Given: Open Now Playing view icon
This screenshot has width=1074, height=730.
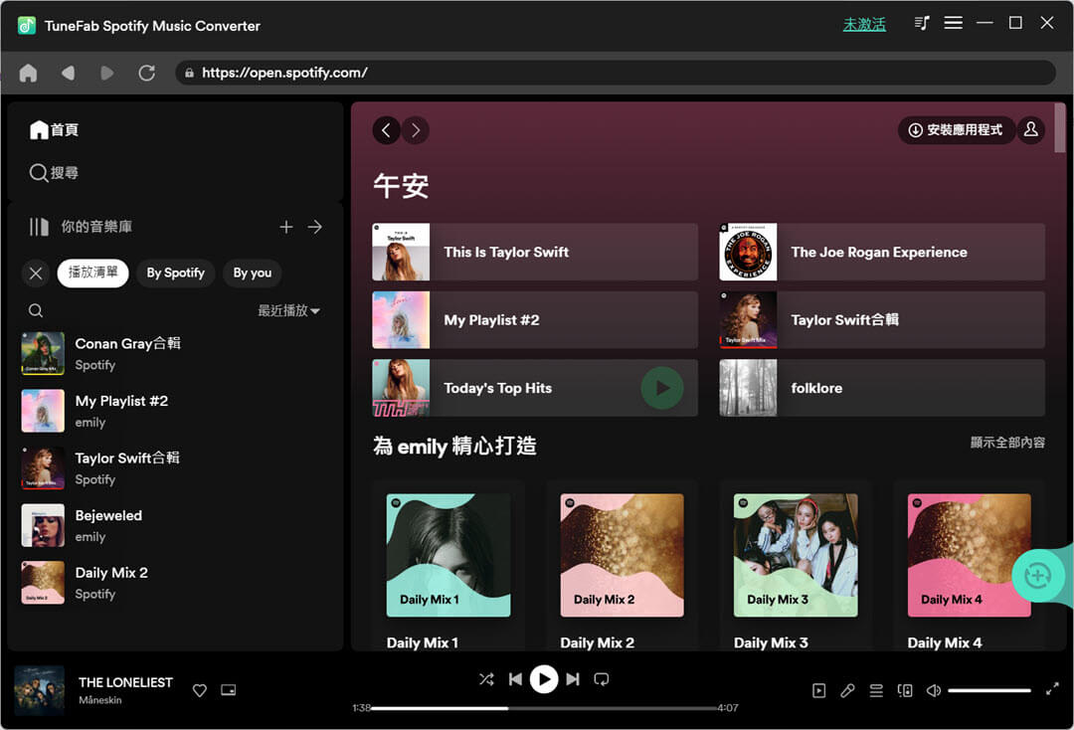Looking at the screenshot, I should [818, 690].
